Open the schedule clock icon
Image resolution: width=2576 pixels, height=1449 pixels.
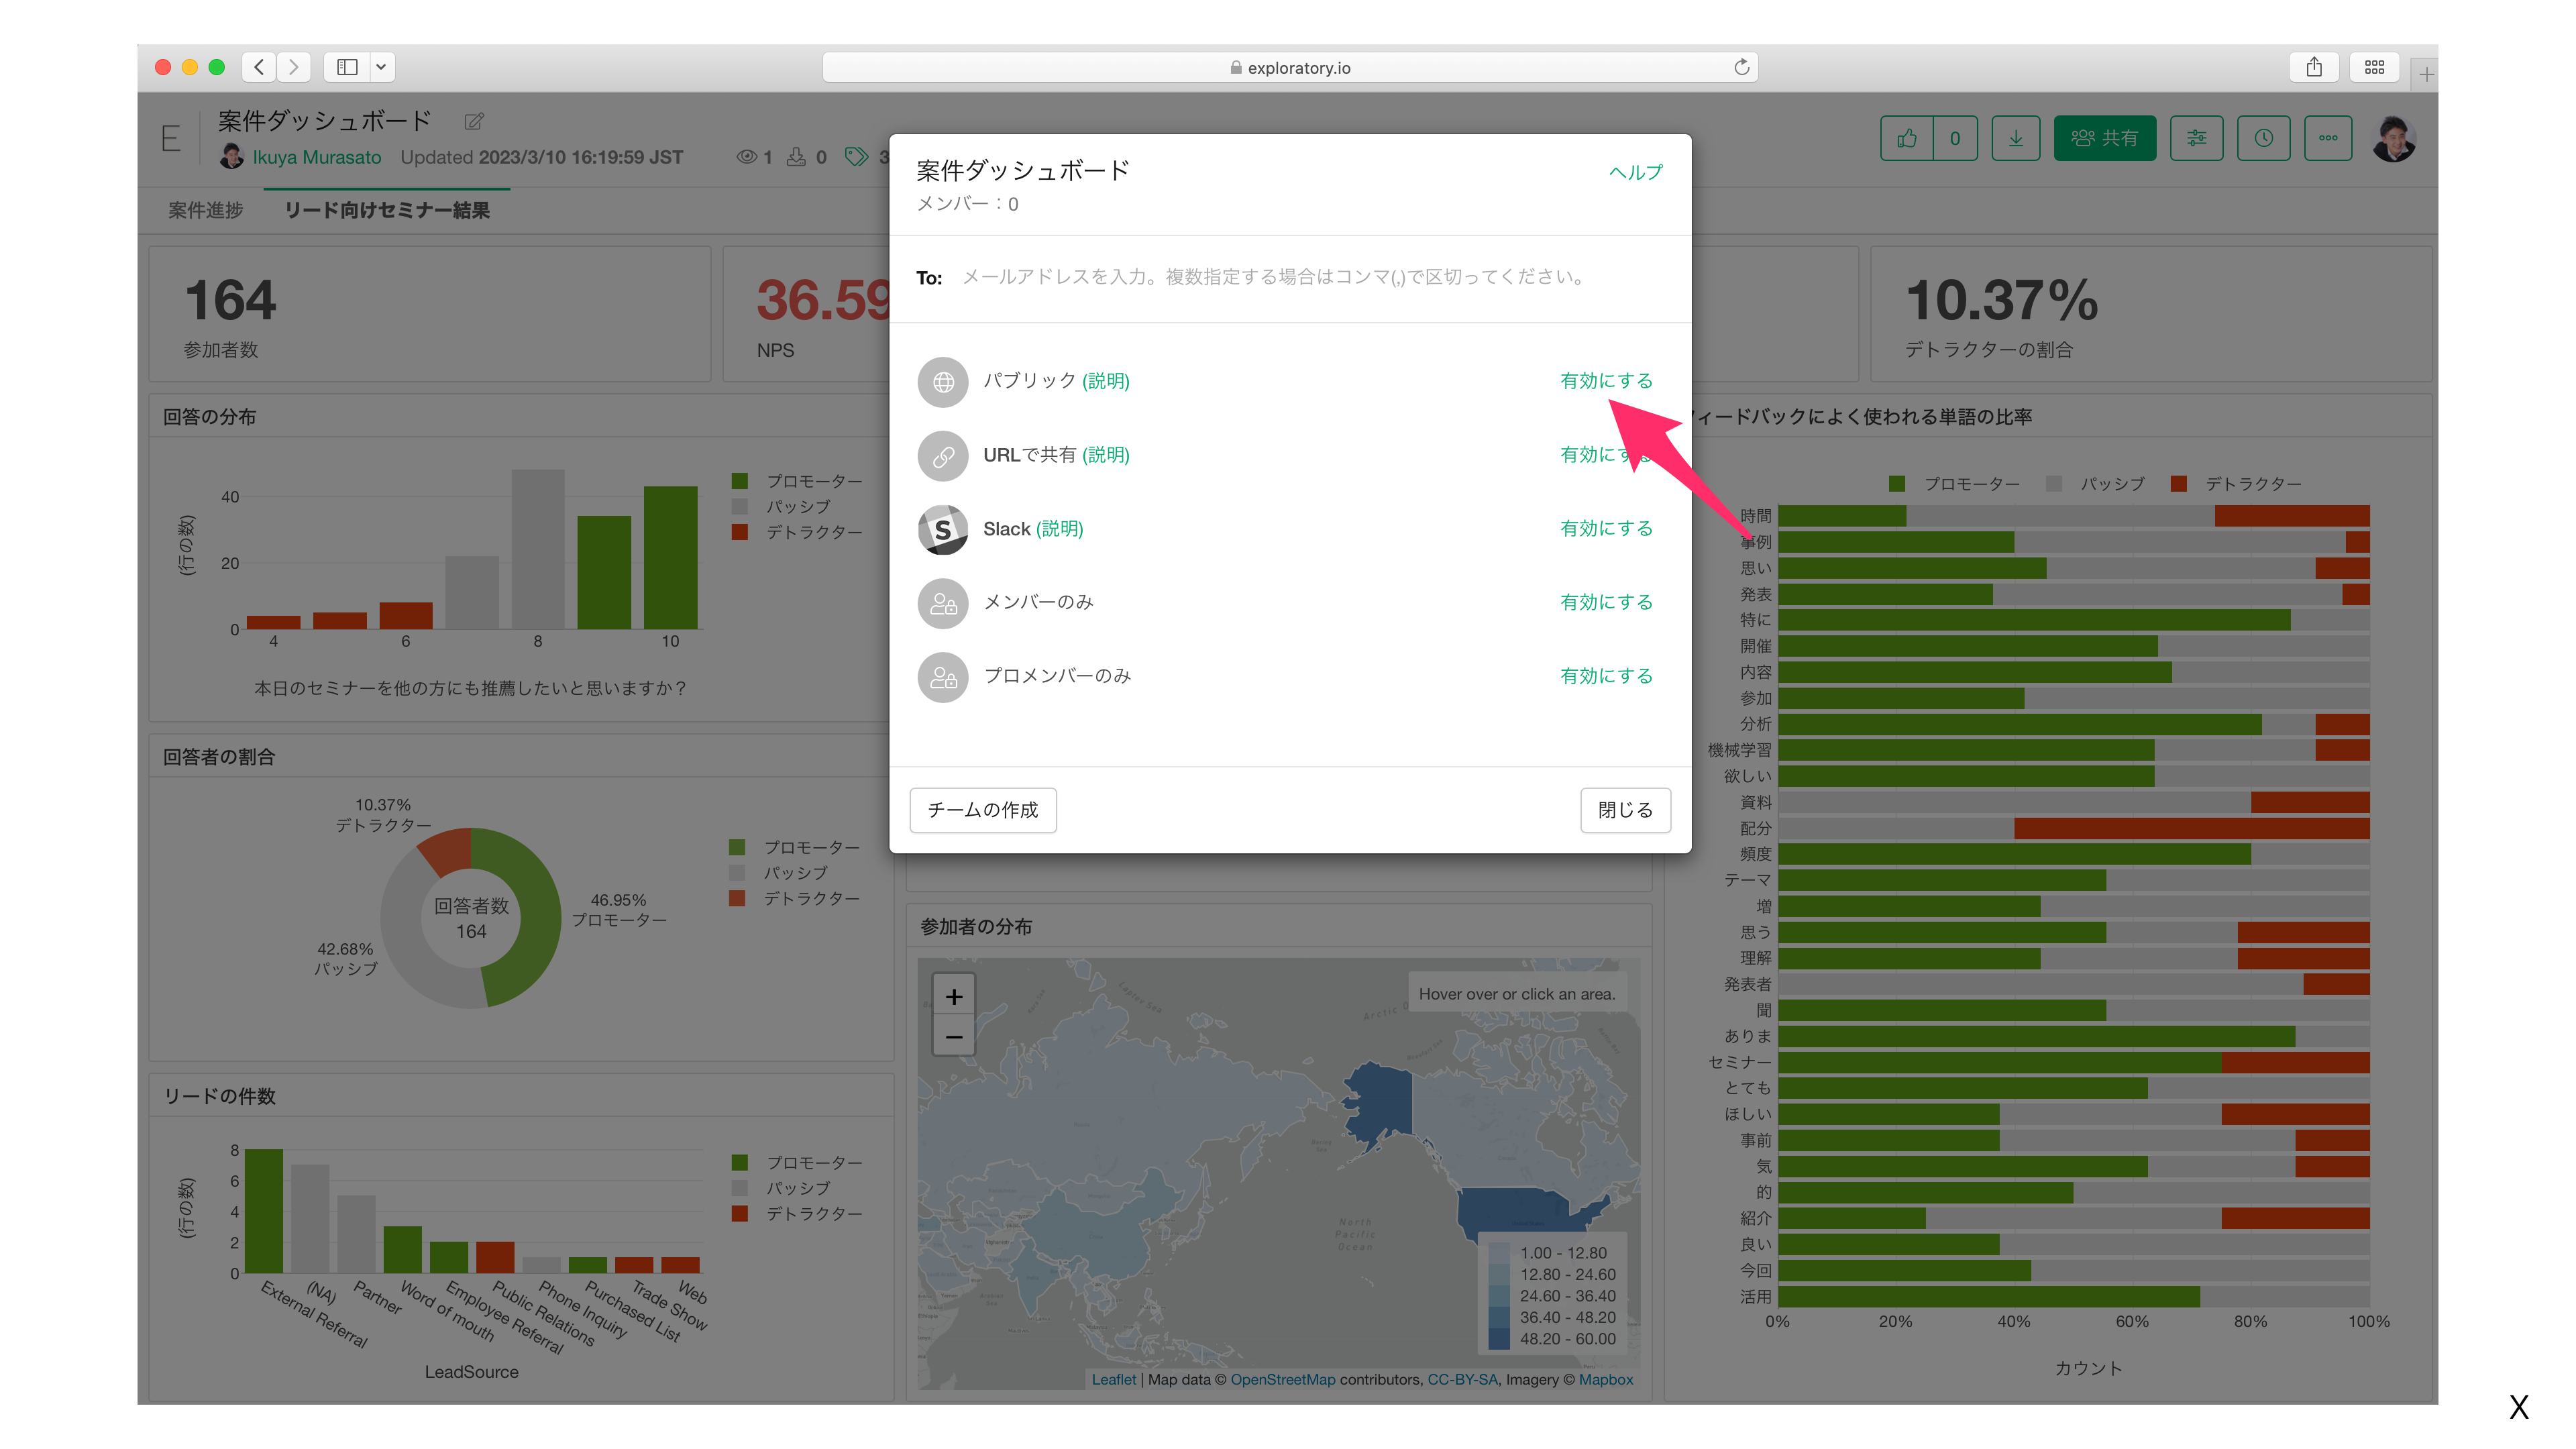[x=2264, y=138]
